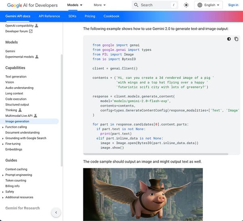Open the OpenAI compatibility page

pos(19,26)
